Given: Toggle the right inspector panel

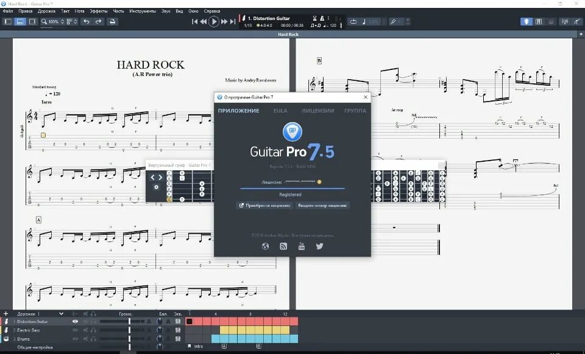Looking at the screenshot, I should click(x=32, y=21).
